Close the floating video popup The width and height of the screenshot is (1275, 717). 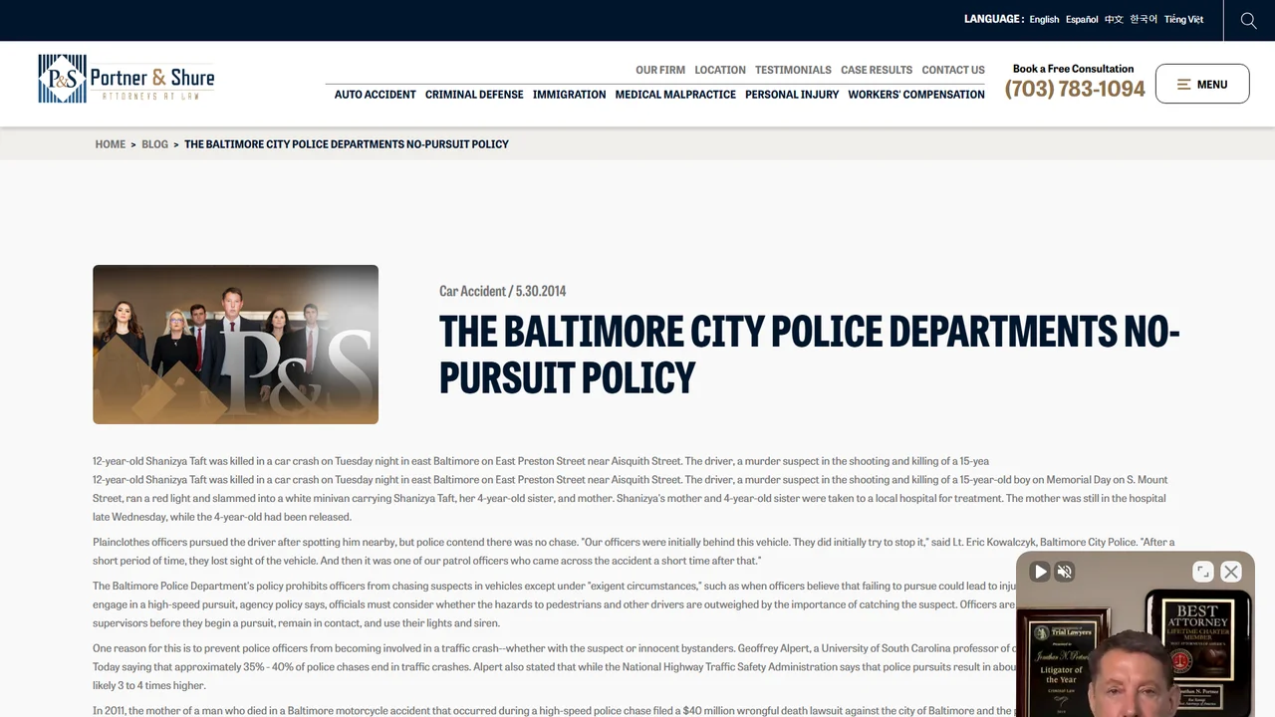[1231, 572]
